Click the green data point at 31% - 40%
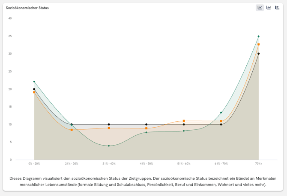 click(x=109, y=146)
